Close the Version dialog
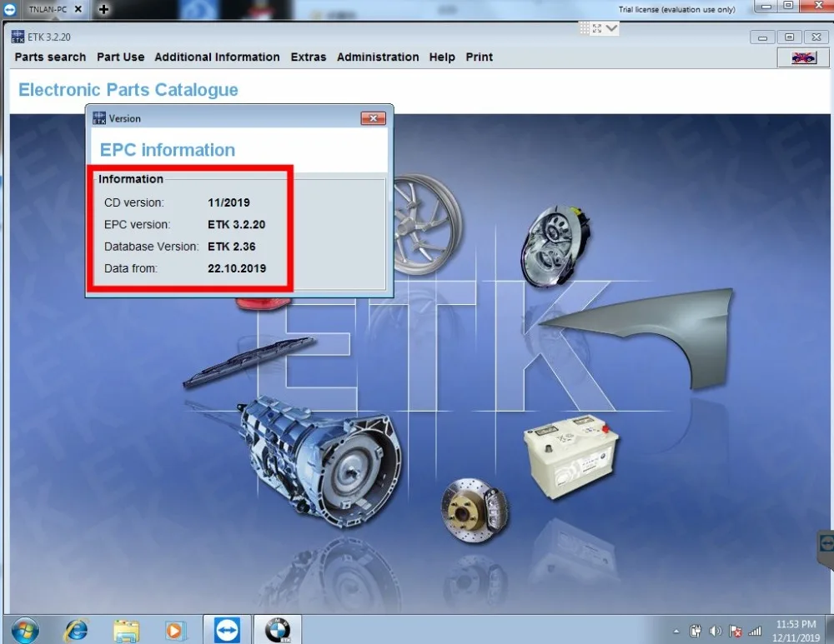834x644 pixels. click(x=374, y=118)
